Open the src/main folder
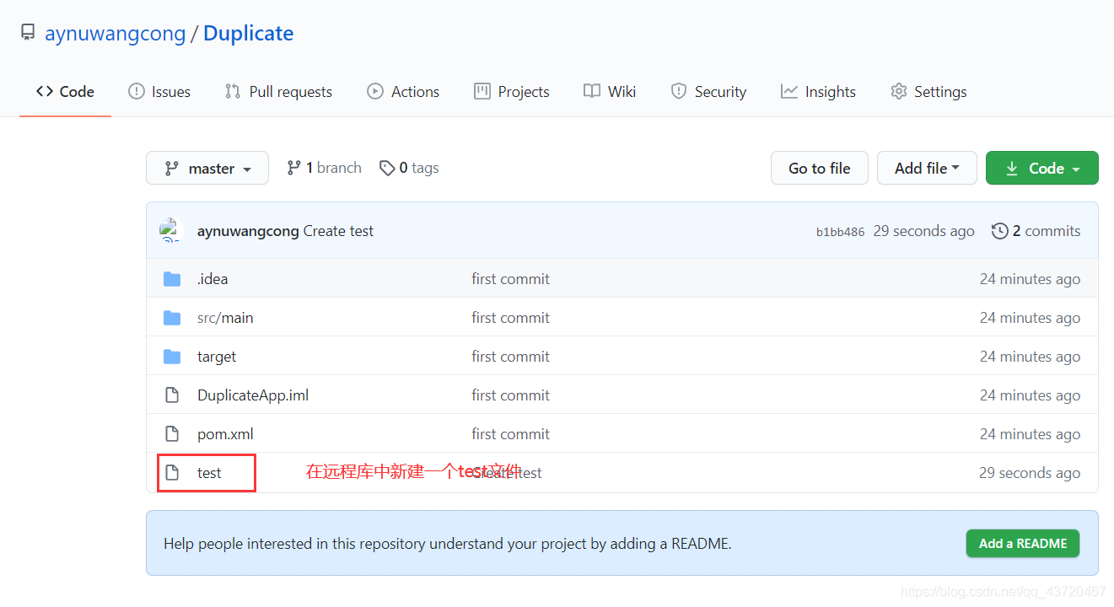The height and width of the screenshot is (607, 1114). (225, 317)
